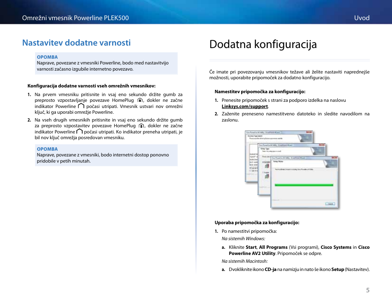The width and height of the screenshot is (392, 303).
Task: Click bold text 'Powerline AV2 Utility'
Action: (252, 253)
